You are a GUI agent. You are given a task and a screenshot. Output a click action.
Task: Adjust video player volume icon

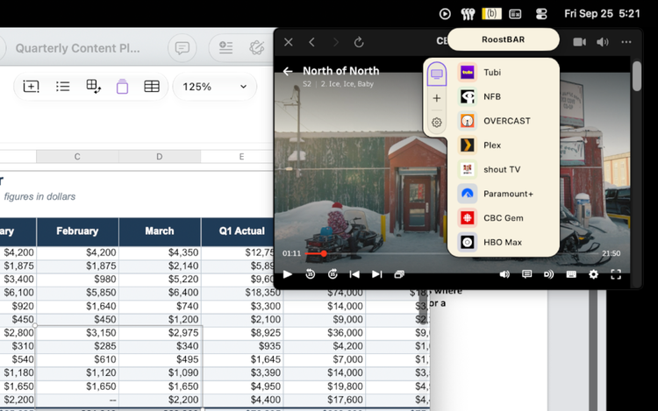click(504, 274)
